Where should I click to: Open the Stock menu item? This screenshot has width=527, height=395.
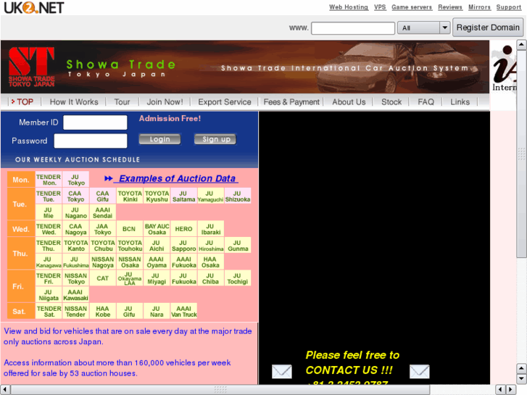[x=391, y=102]
